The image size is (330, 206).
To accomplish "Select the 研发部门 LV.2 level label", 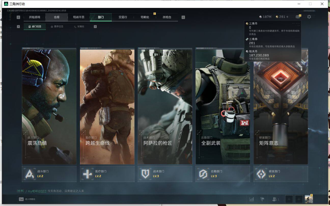I will tap(272, 176).
